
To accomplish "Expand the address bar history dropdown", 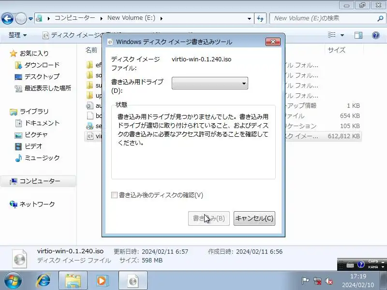I will pyautogui.click(x=249, y=18).
